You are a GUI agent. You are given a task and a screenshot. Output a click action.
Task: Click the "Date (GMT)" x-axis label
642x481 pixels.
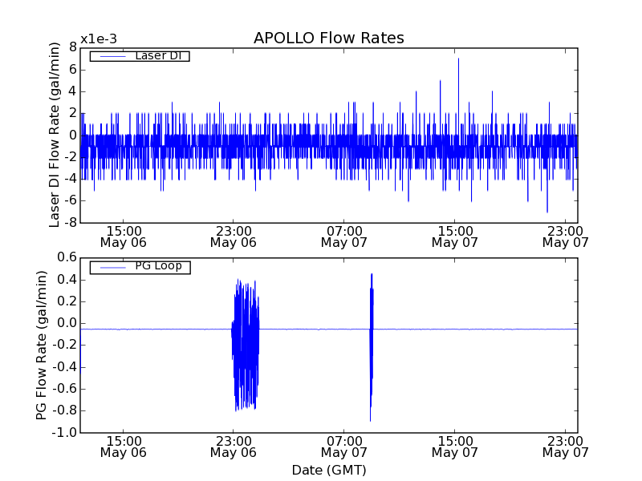[328, 470]
